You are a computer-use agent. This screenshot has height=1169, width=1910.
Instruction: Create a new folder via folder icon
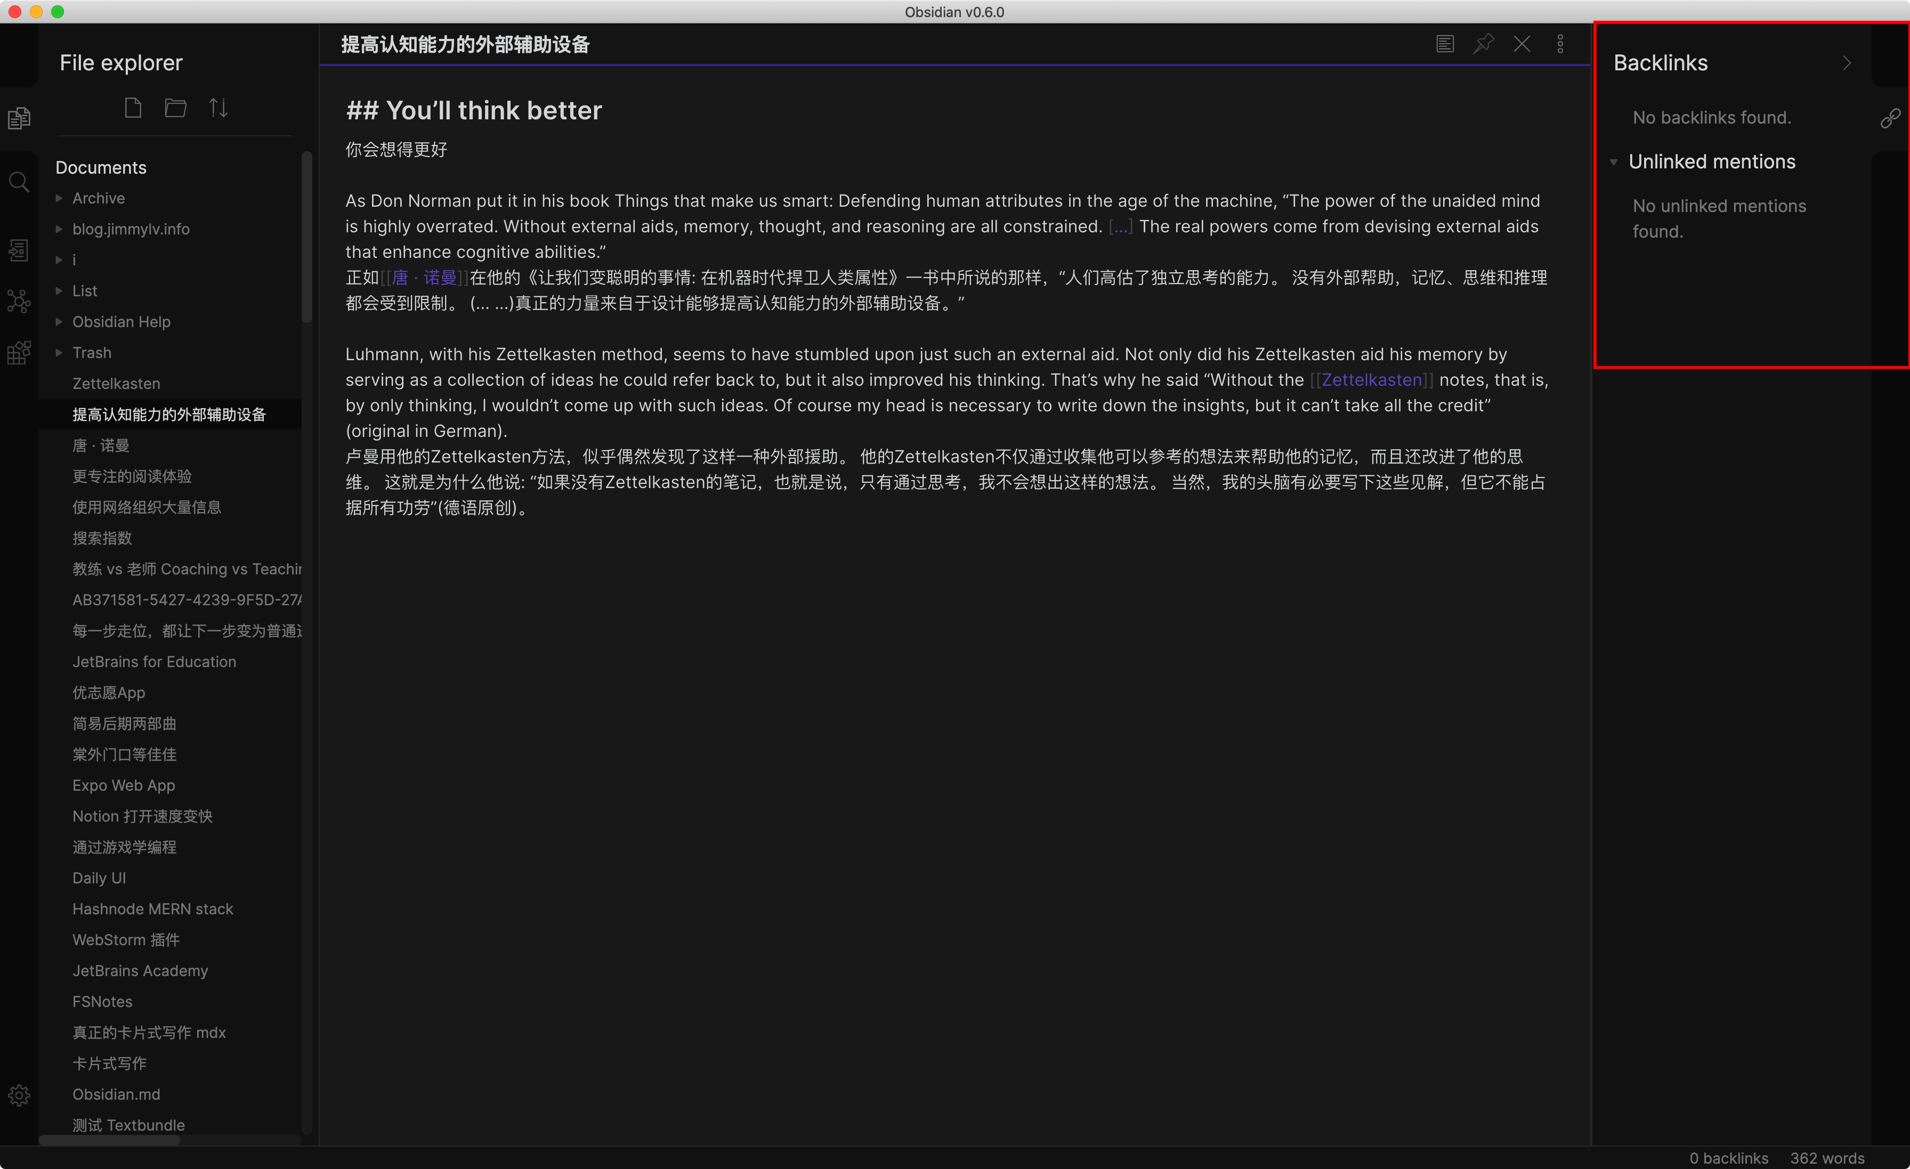tap(175, 108)
